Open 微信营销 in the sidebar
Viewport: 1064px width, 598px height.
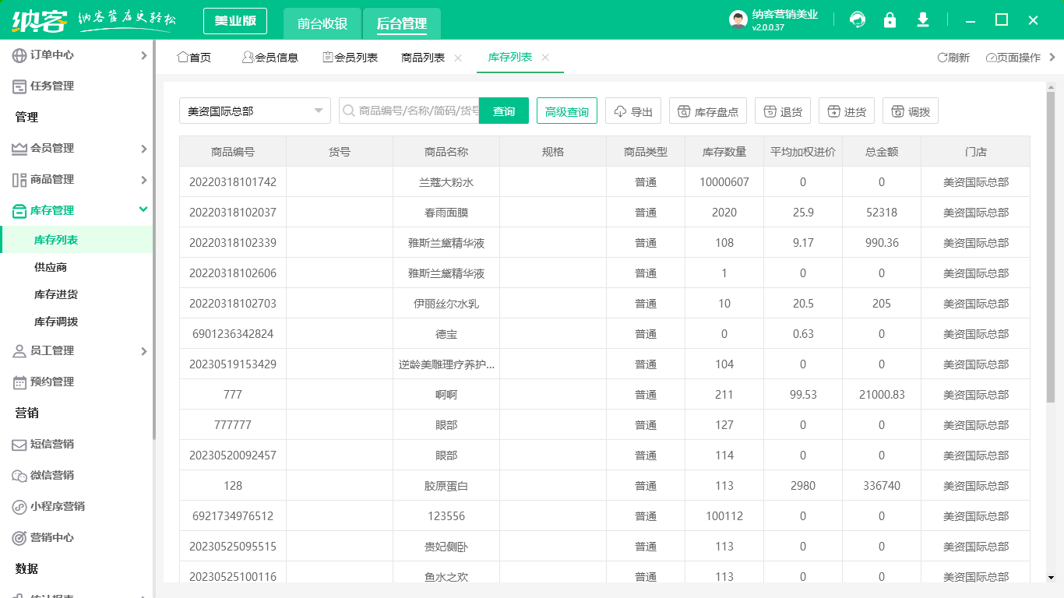[x=52, y=476]
